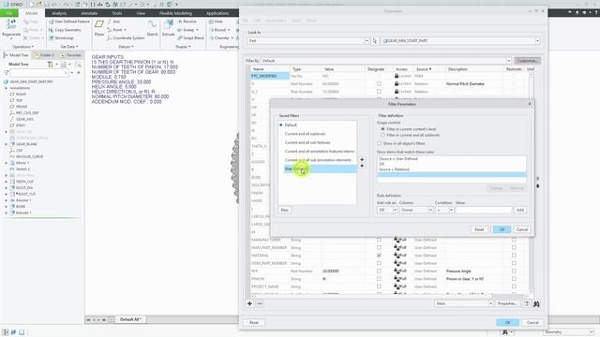Expand the GEAR_BLANK tree node
The width and height of the screenshot is (600, 337).
point(7,144)
